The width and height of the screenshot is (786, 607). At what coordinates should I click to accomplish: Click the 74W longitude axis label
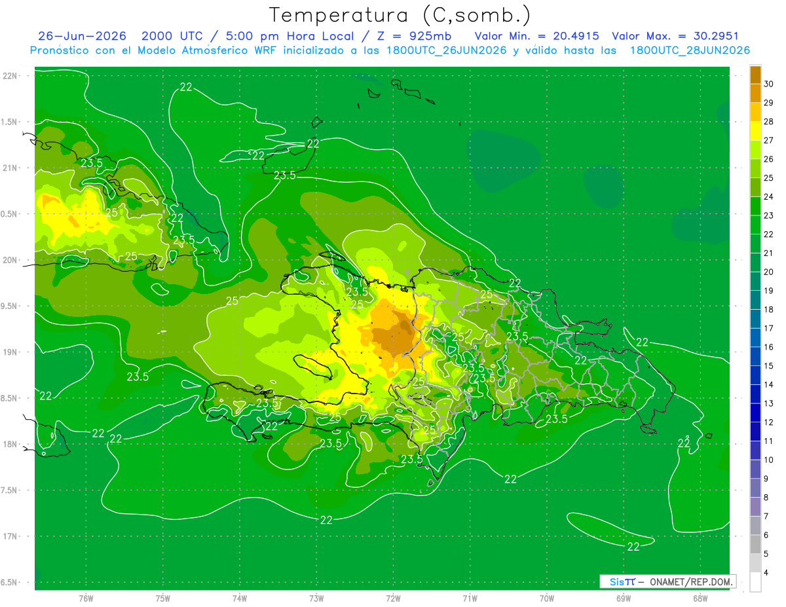[x=240, y=598]
